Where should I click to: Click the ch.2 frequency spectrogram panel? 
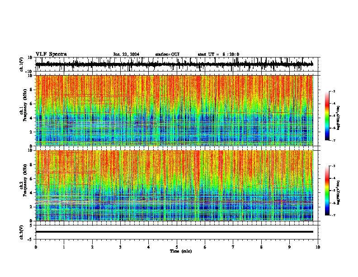click(x=174, y=186)
